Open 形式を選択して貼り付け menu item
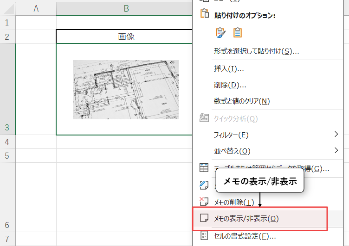349x246 pixels. point(256,51)
